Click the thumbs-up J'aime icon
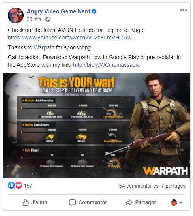The width and height of the screenshot is (193, 216). click(25, 203)
